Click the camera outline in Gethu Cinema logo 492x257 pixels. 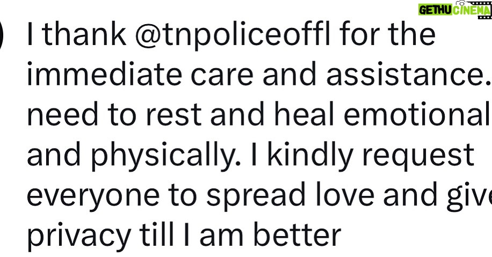(461, 3)
